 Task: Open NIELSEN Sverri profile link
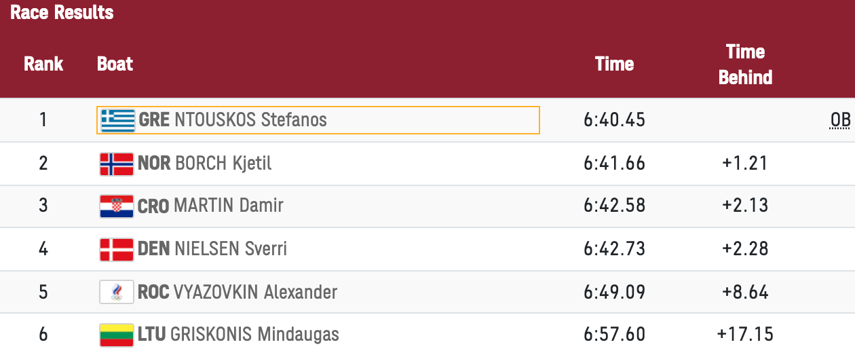pyautogui.click(x=231, y=248)
